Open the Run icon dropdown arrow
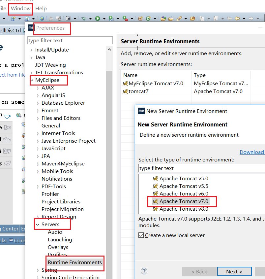 [104, 18]
